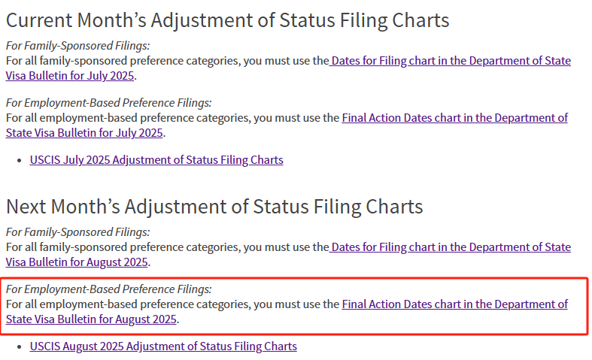This screenshot has width=592, height=360.
Task: Click the "Current Month's Adjustment of Status" heading
Action: pos(227,20)
